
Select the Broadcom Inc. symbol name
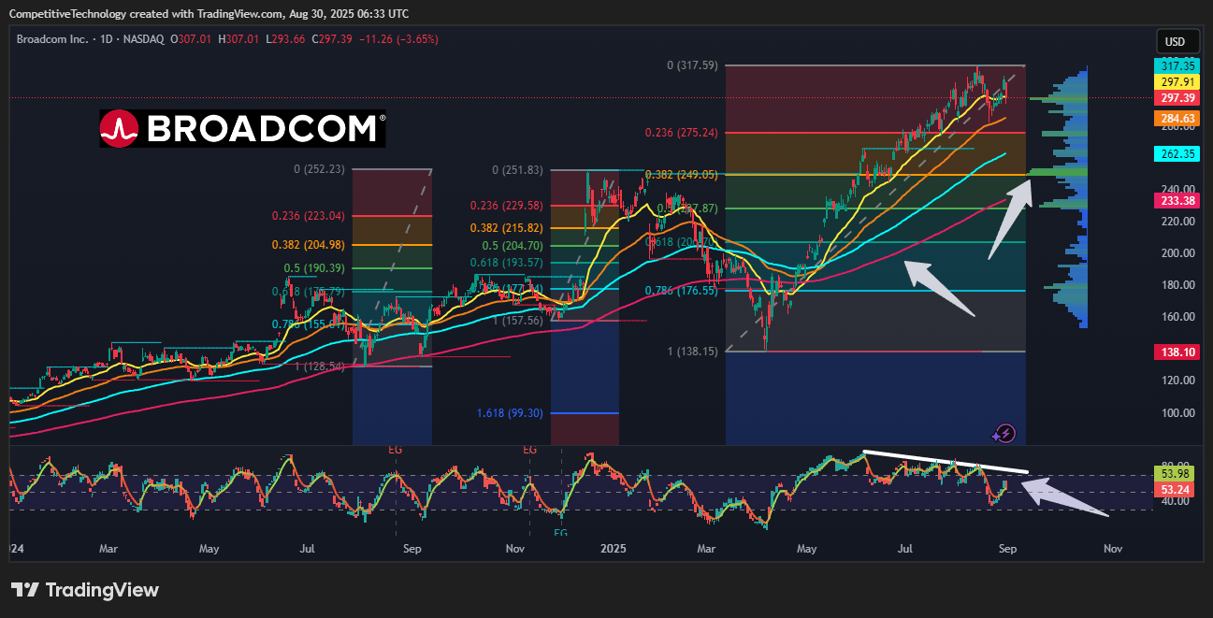click(x=52, y=40)
